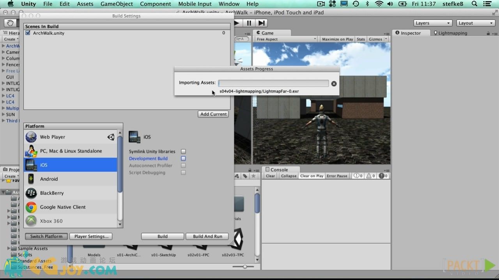
Task: Open the Notification Center list icon
Action: (488, 4)
